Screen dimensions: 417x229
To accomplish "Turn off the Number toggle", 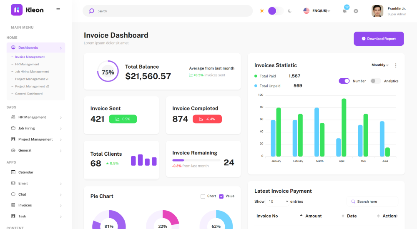I will click(344, 81).
